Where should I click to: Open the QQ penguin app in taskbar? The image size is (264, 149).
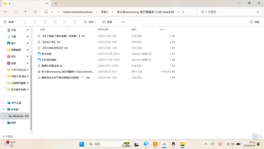173,144
